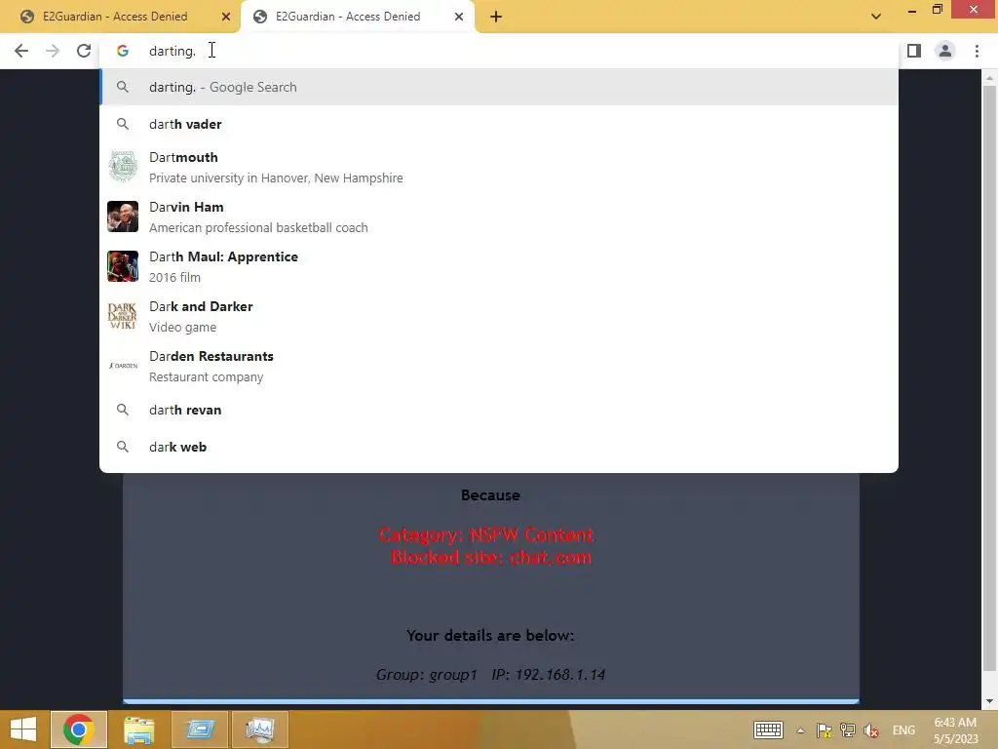Open the Windows Start button

[23, 729]
